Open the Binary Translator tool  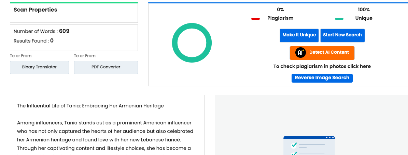pyautogui.click(x=39, y=67)
